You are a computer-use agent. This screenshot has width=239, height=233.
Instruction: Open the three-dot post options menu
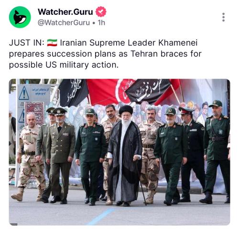pyautogui.click(x=223, y=17)
